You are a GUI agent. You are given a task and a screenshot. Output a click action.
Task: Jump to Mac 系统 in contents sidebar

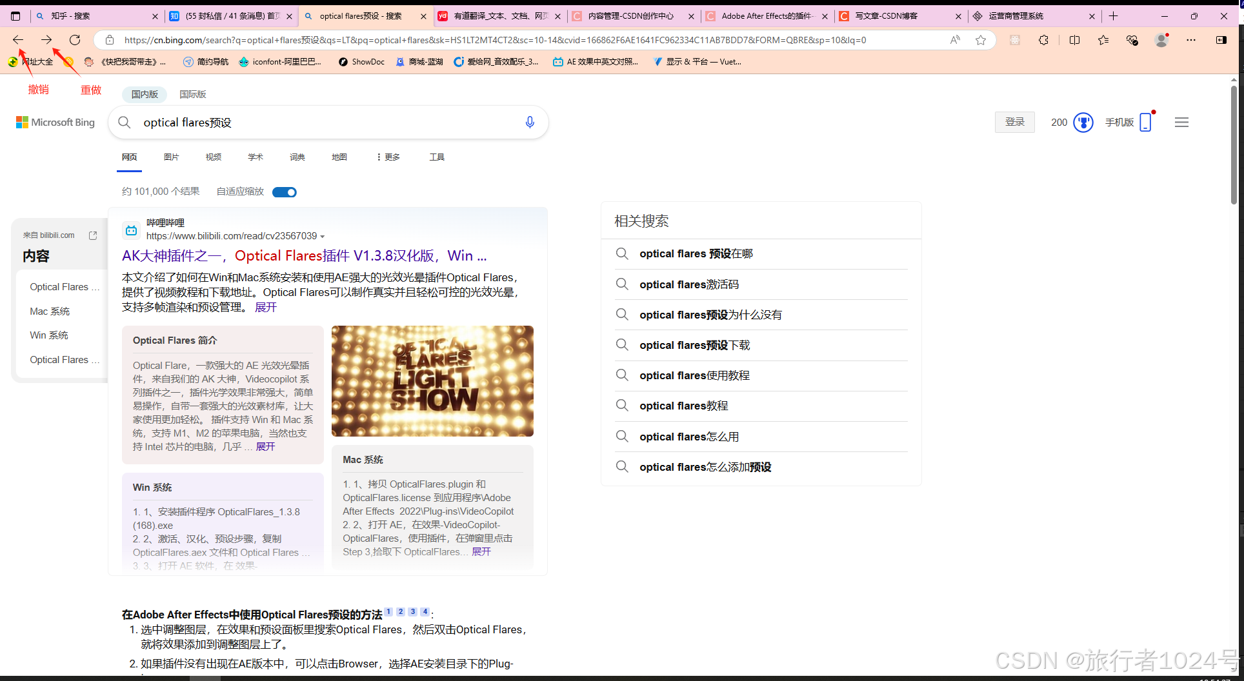(50, 311)
